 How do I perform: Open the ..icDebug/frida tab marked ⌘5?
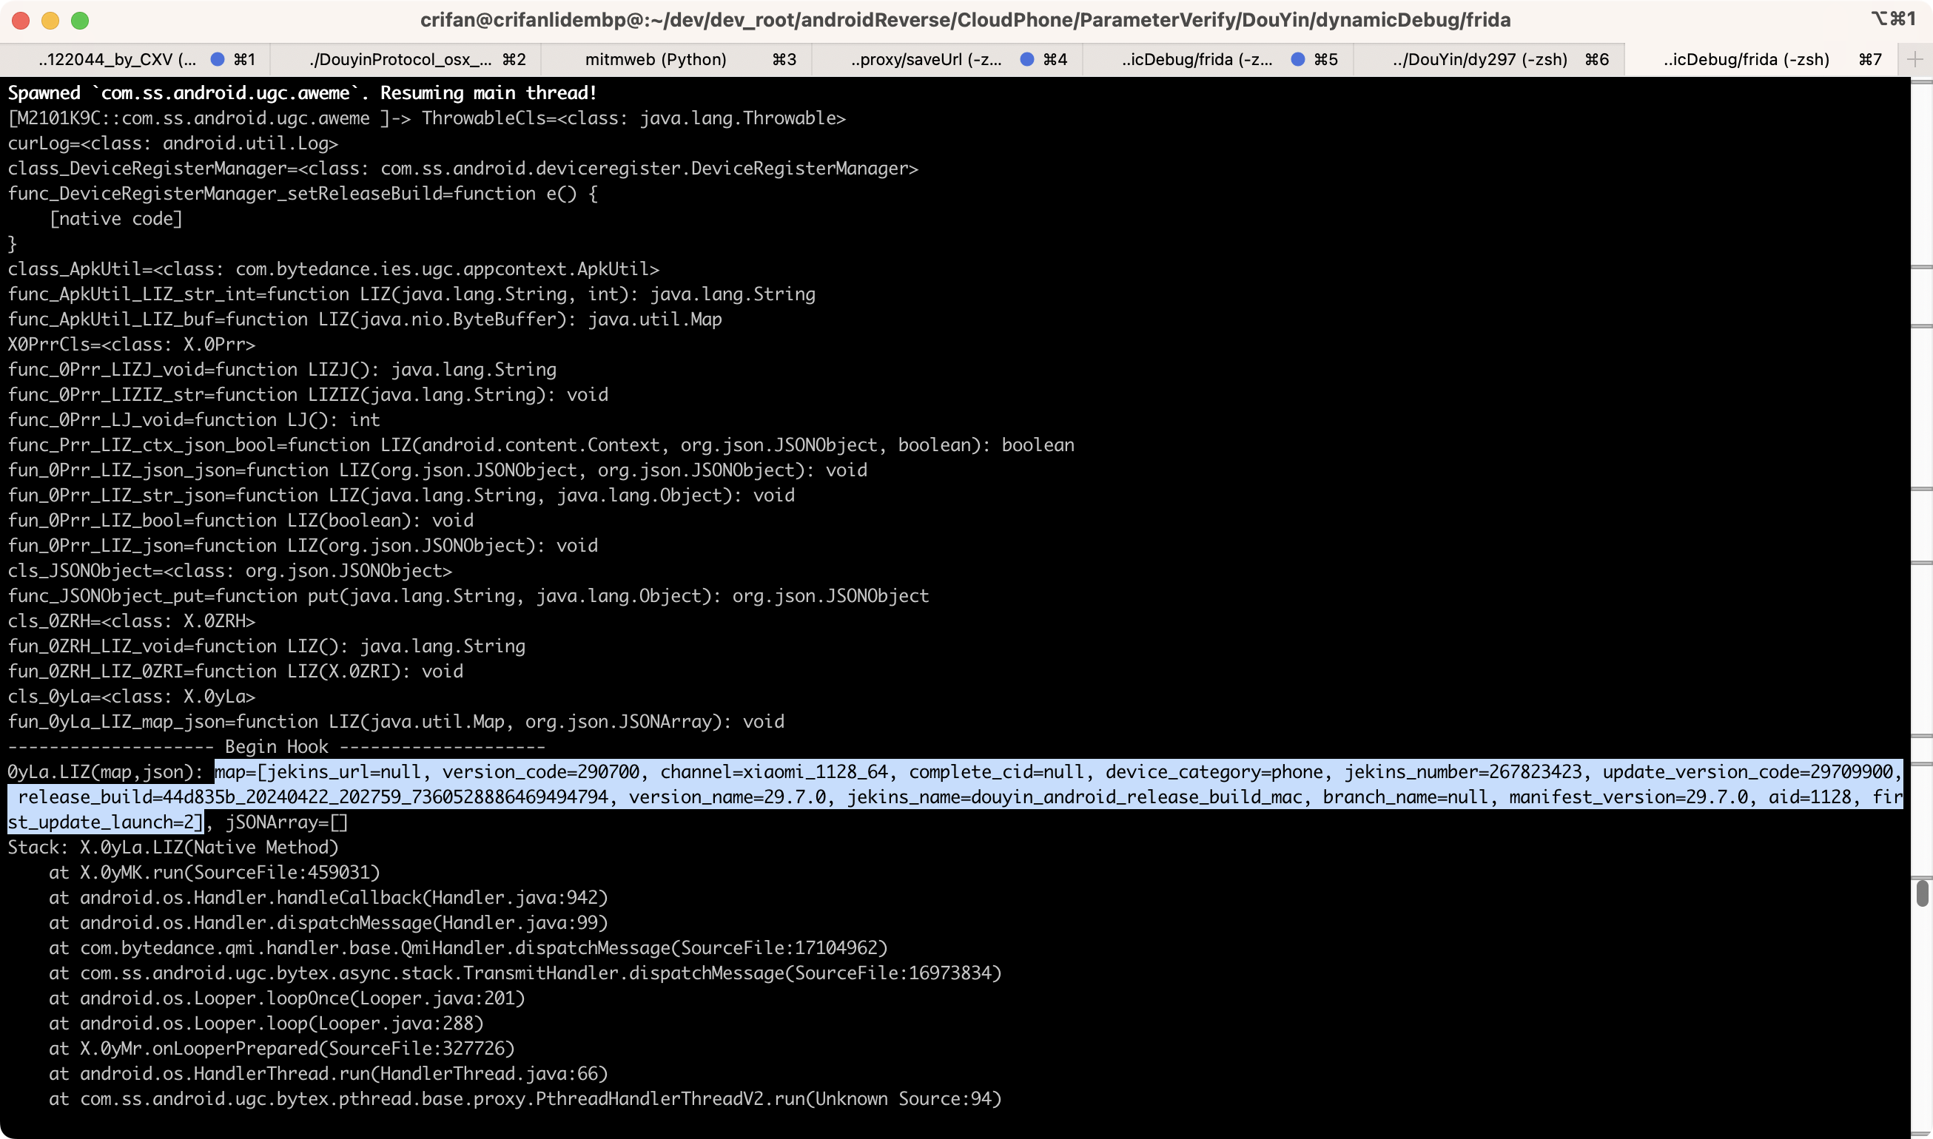pos(1217,60)
